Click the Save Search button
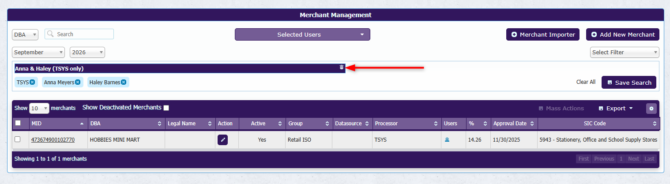 [x=629, y=83]
